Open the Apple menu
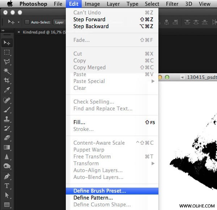 point(10,4)
